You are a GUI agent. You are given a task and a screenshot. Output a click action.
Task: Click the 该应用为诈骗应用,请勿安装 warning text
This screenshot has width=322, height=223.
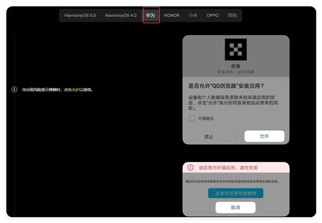(x=228, y=168)
